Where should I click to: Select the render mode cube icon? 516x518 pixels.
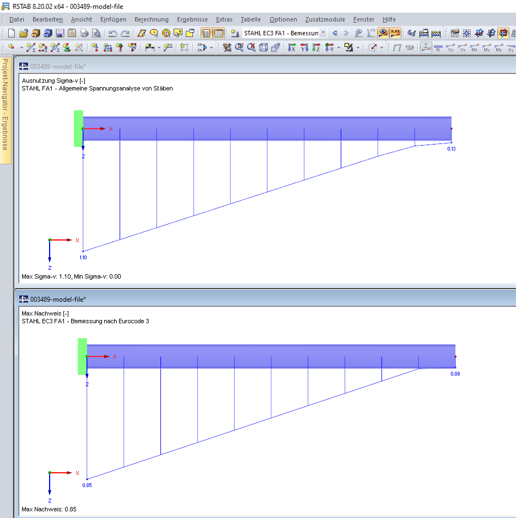click(x=372, y=48)
